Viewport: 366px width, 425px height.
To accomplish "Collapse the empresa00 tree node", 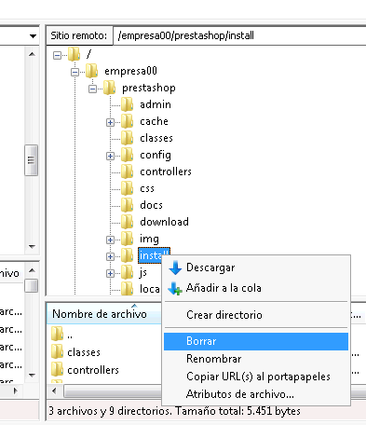I will (x=75, y=72).
